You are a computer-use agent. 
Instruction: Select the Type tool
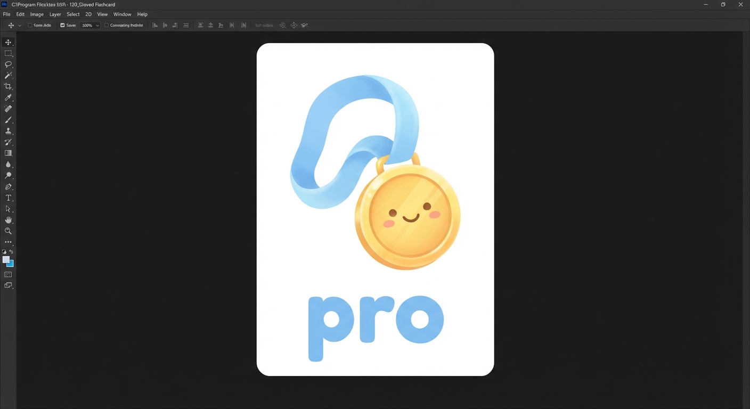point(8,198)
